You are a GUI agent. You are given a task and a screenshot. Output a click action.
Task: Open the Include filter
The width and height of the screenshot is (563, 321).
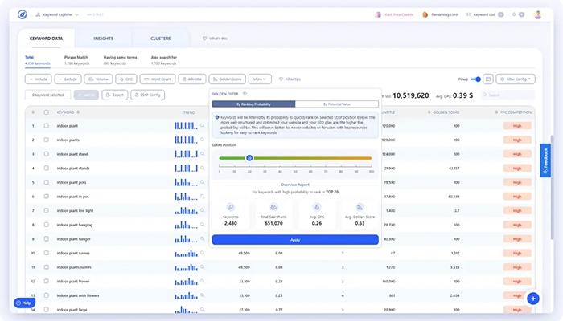point(38,79)
